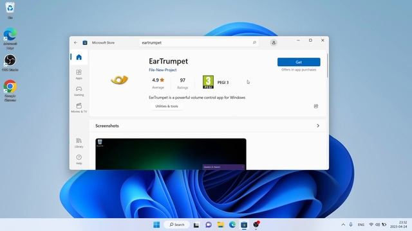This screenshot has height=231, width=412.
Task: Click the Microsoft Store logo icon
Action: 85,43
